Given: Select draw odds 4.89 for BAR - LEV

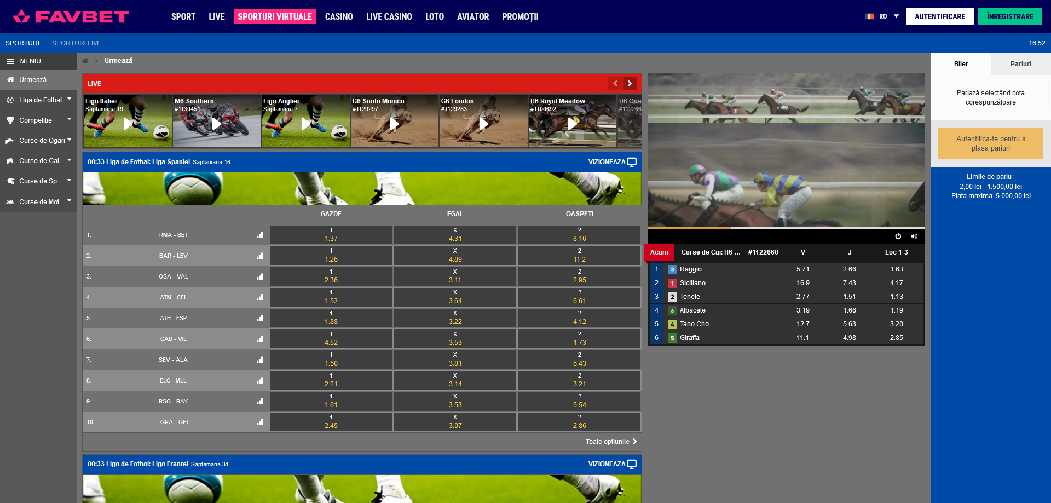Looking at the screenshot, I should [x=455, y=256].
